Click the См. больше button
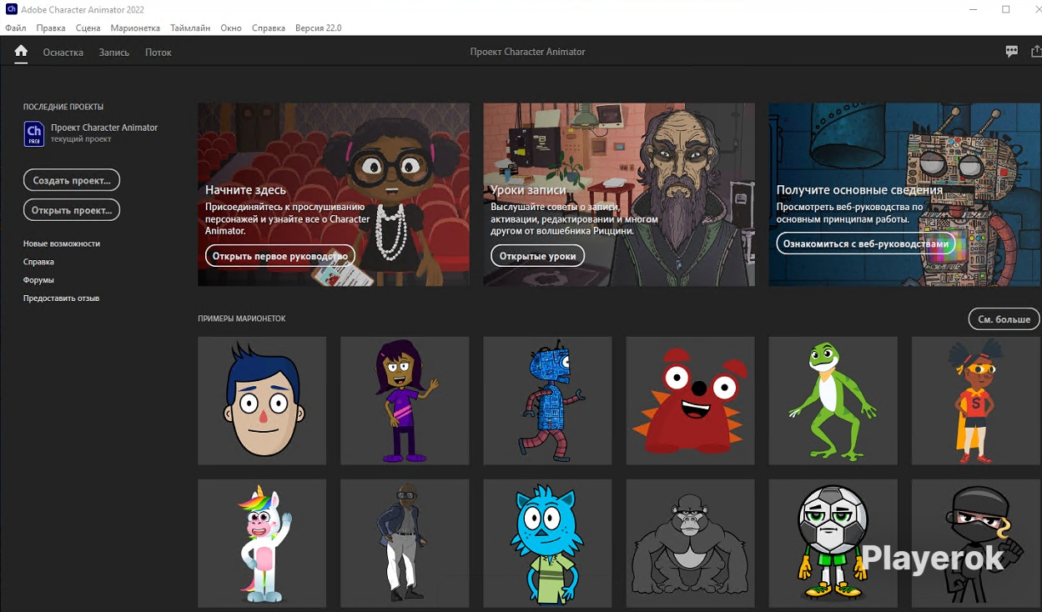 pyautogui.click(x=1004, y=319)
